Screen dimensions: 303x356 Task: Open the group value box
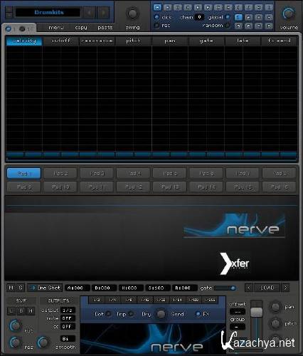238,327
